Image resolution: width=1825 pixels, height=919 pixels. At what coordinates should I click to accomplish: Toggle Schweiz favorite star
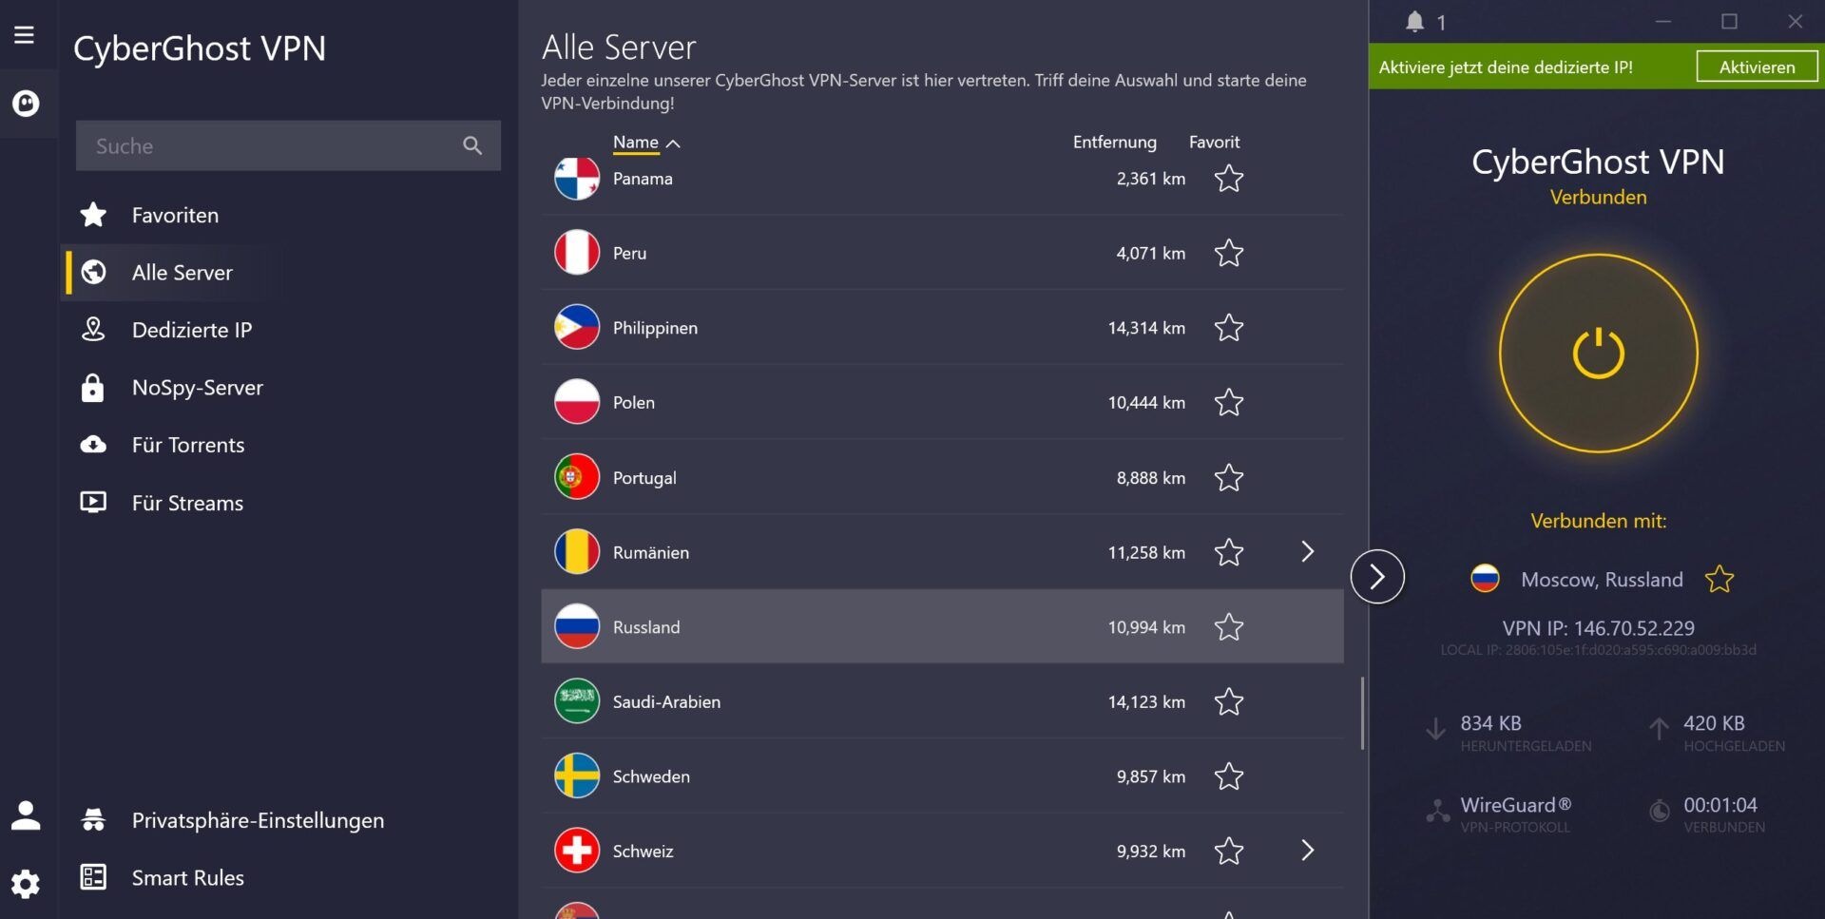1229,851
